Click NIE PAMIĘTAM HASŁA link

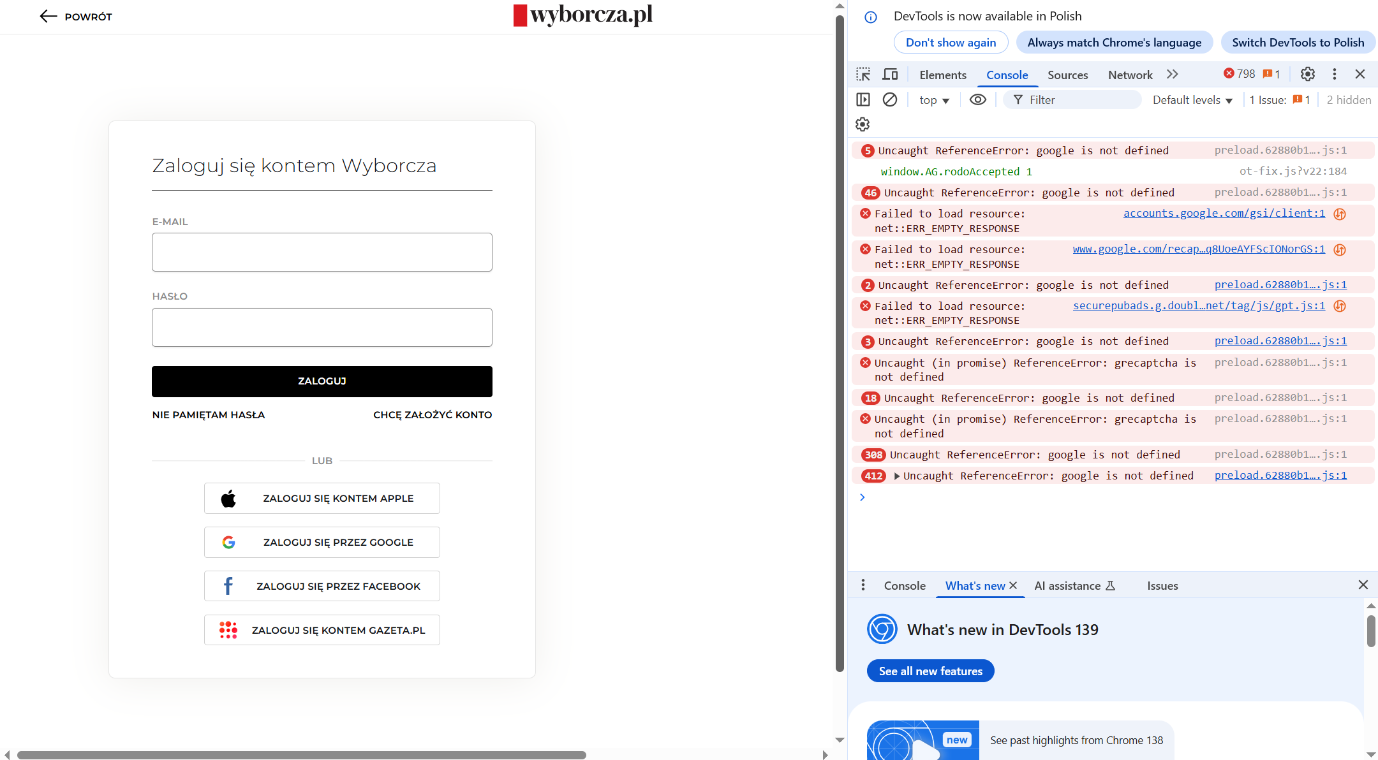[209, 415]
